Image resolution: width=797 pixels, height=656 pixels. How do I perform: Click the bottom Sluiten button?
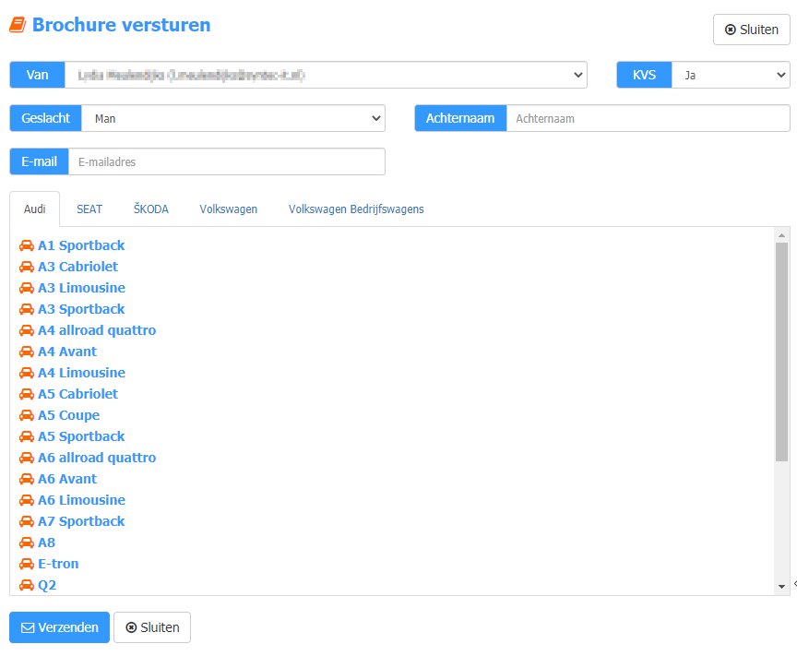click(152, 627)
